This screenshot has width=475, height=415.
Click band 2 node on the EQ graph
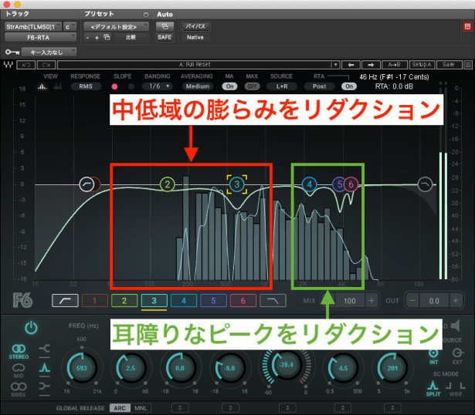coord(168,184)
